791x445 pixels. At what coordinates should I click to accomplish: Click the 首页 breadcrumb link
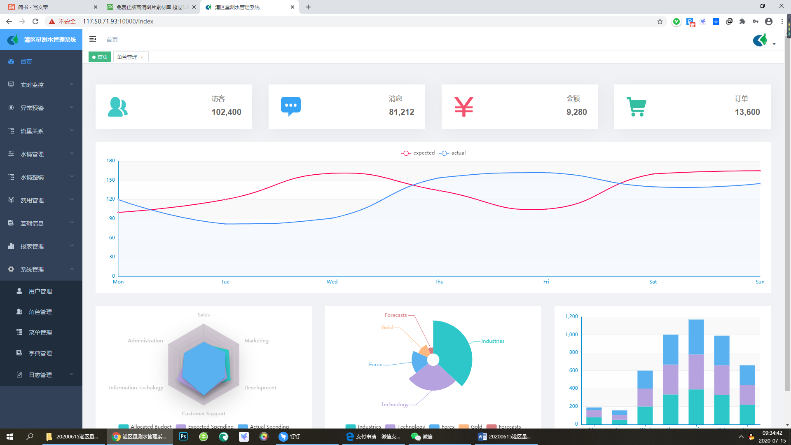coord(112,40)
